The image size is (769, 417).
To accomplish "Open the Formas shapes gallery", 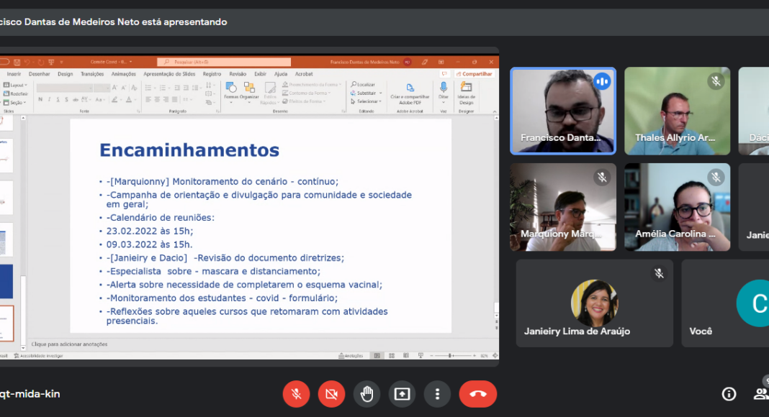I will tap(231, 91).
